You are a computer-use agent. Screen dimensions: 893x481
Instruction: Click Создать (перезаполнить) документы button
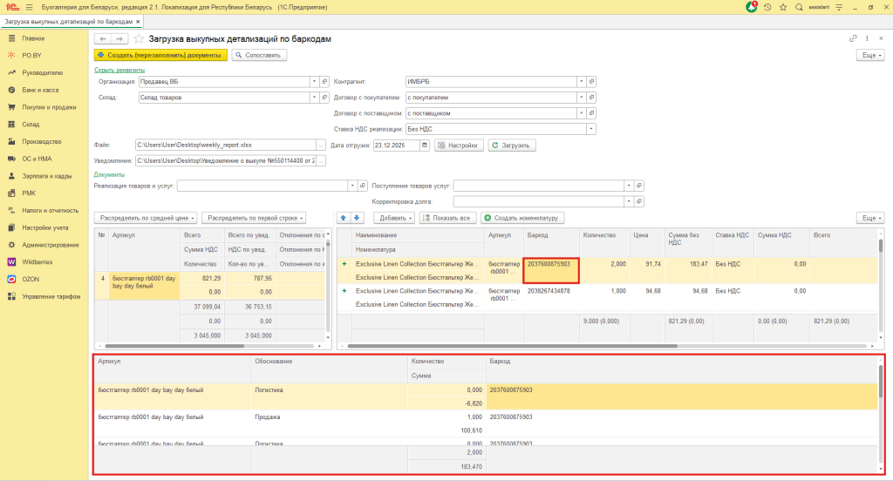click(160, 55)
